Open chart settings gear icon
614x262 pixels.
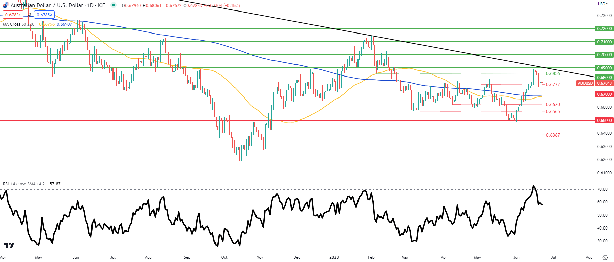pos(605,257)
